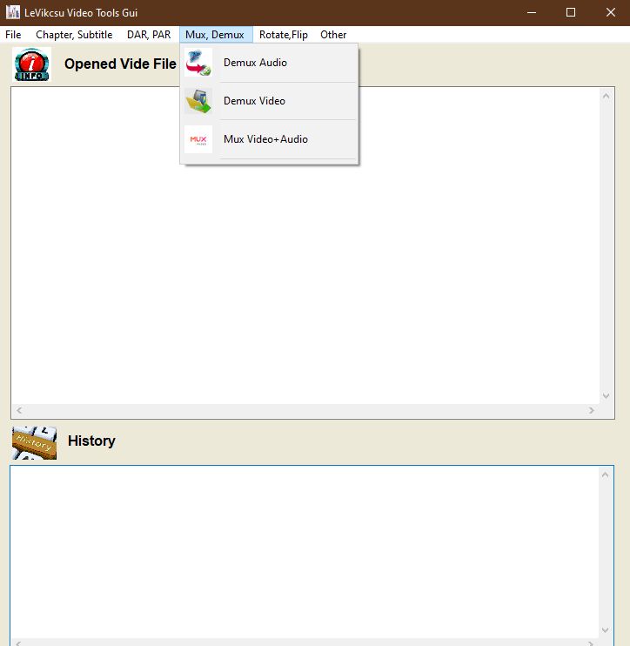The height and width of the screenshot is (646, 630).
Task: Click left arrow of opened file panel scrollbar
Action: [19, 410]
